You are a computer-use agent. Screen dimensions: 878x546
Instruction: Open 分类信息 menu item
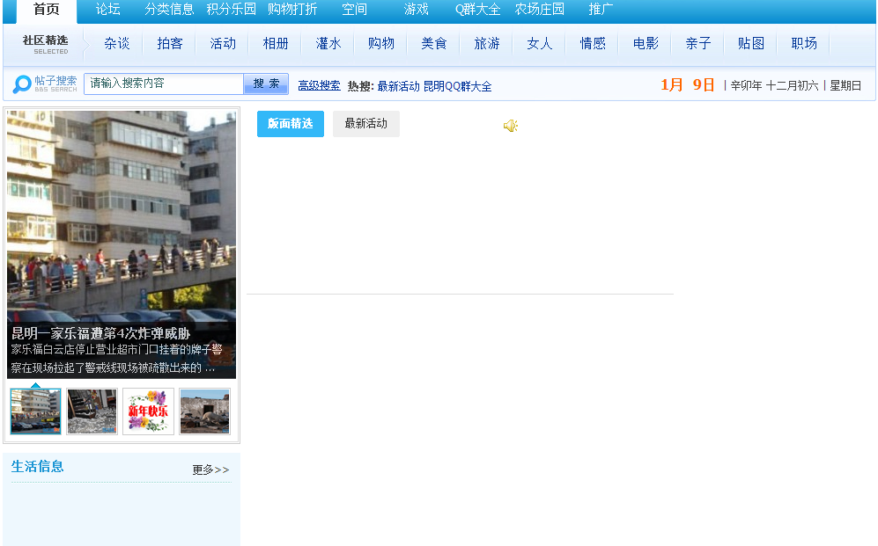[169, 10]
